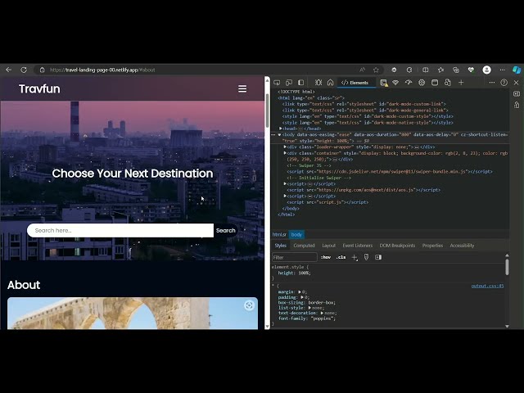524x393 pixels.
Task: Open the Copilot sidebar icon
Action: (517, 70)
